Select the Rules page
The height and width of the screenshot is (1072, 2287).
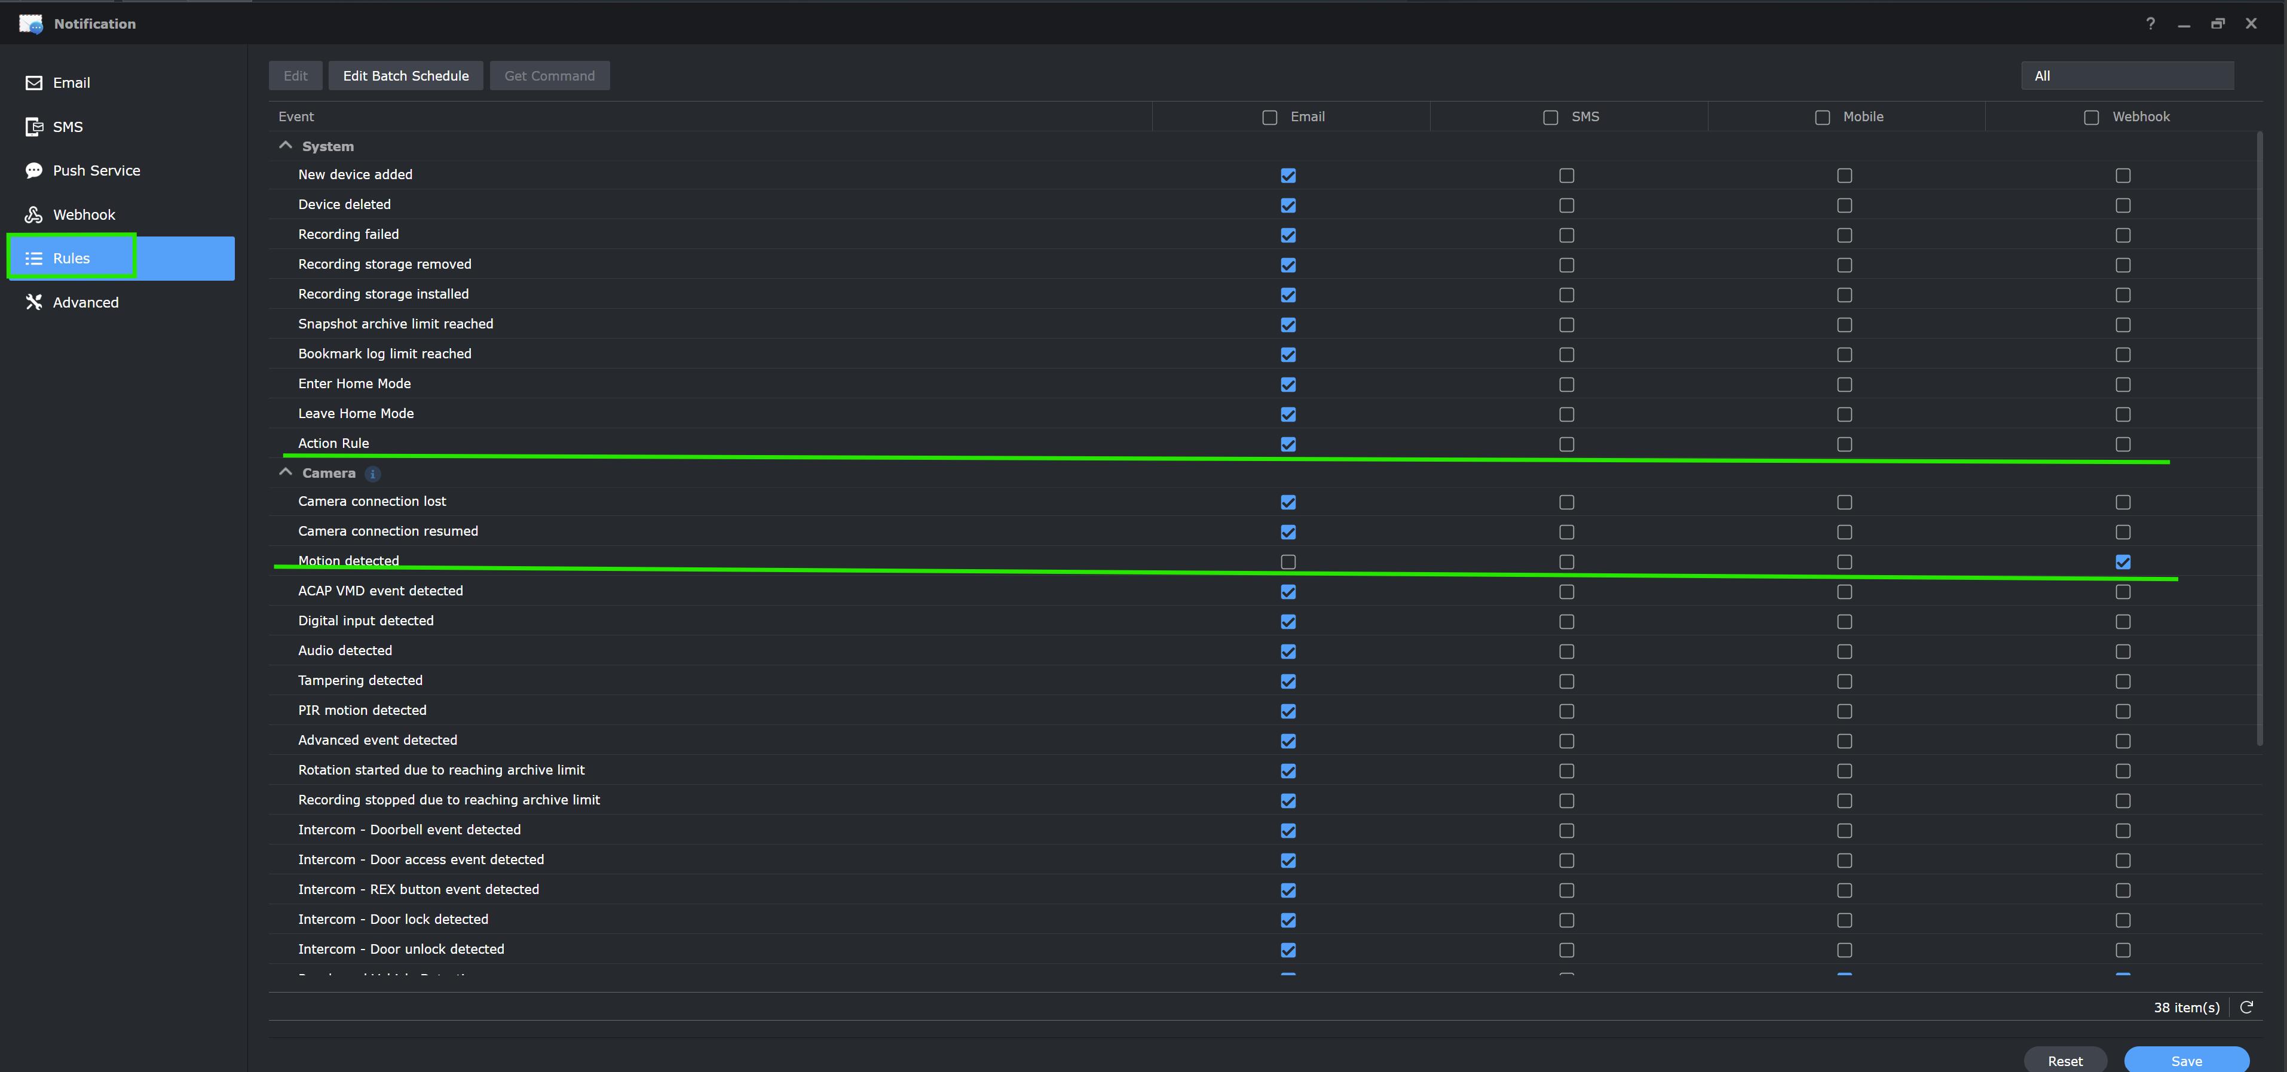pyautogui.click(x=121, y=258)
